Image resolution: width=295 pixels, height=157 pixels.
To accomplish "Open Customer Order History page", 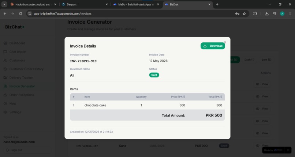I will (x=26, y=69).
